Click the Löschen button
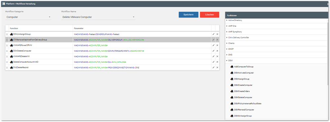This screenshot has height=122, width=330. pos(210,15)
